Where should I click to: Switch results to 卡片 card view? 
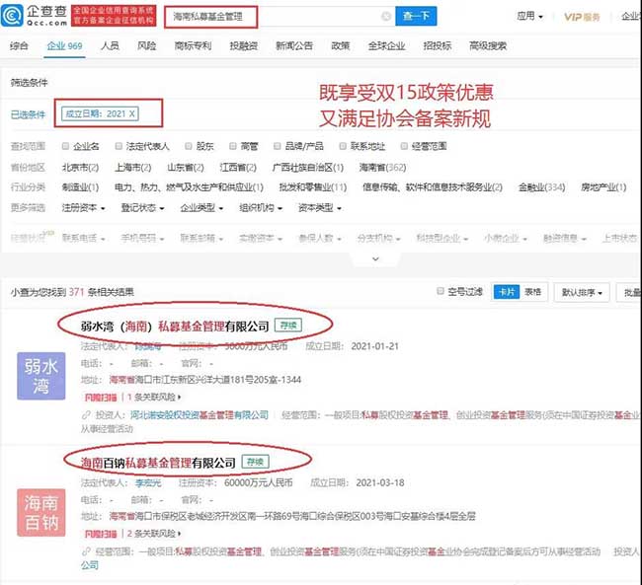(507, 292)
